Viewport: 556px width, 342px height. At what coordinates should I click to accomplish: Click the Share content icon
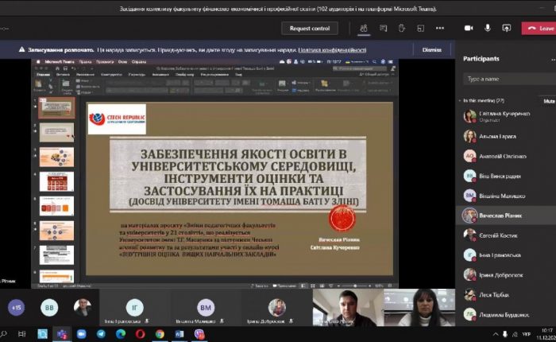click(507, 28)
